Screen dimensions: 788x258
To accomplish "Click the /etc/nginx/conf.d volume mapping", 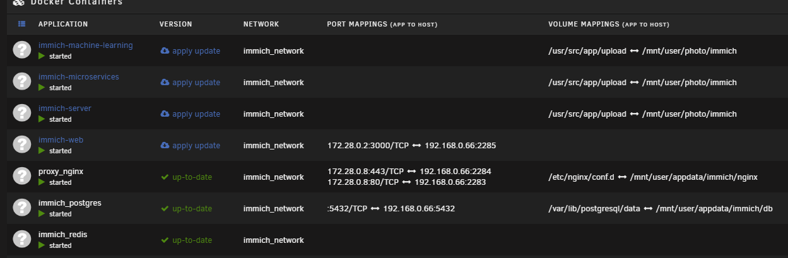I will pos(653,177).
